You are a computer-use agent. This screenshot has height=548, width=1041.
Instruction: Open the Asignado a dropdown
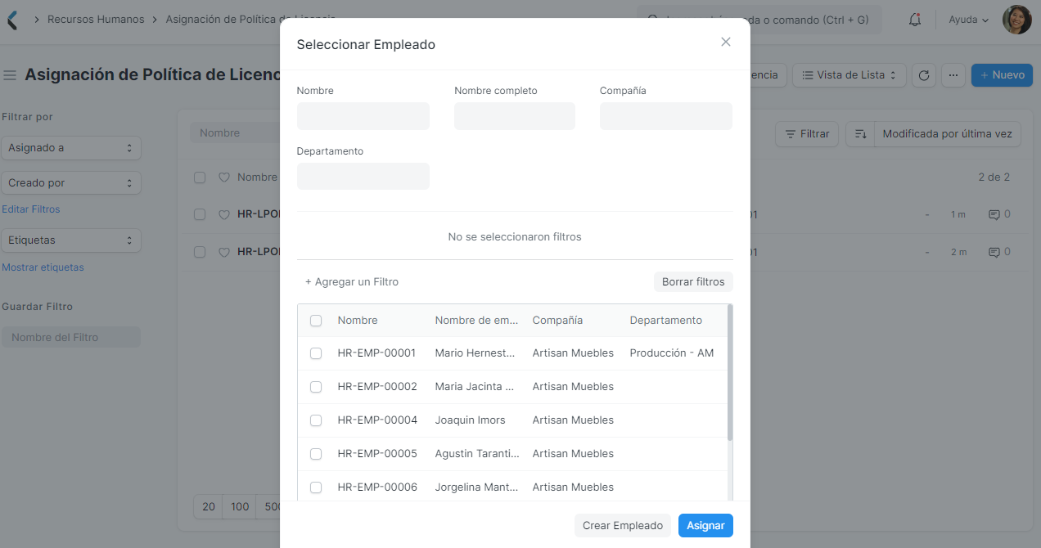[x=71, y=148]
